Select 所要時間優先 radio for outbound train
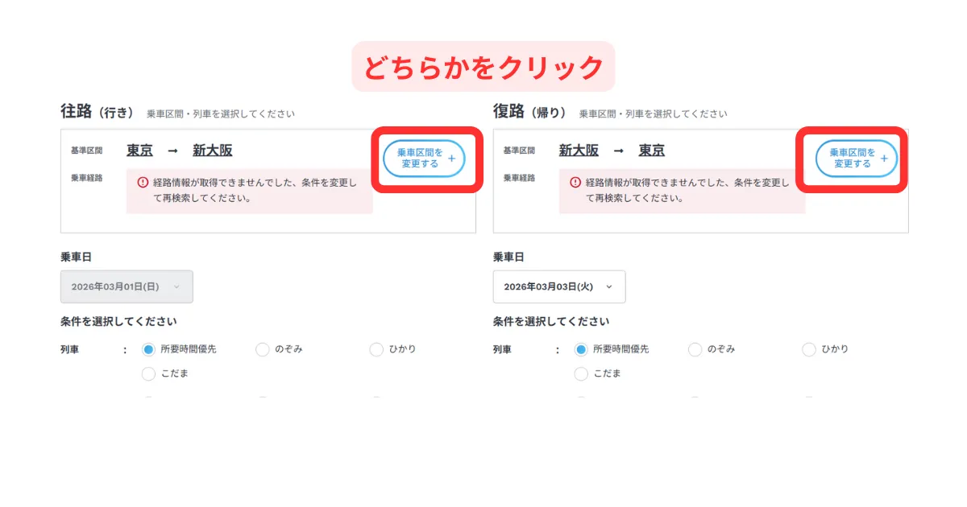The height and width of the screenshot is (507, 967). 148,349
